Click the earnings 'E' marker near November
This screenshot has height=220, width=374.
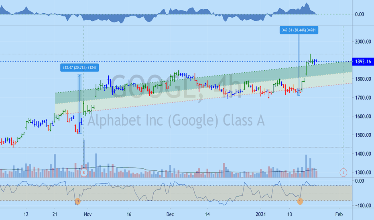84,173
